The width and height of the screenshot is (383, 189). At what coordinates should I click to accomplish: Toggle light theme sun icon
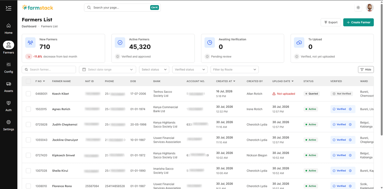(358, 8)
